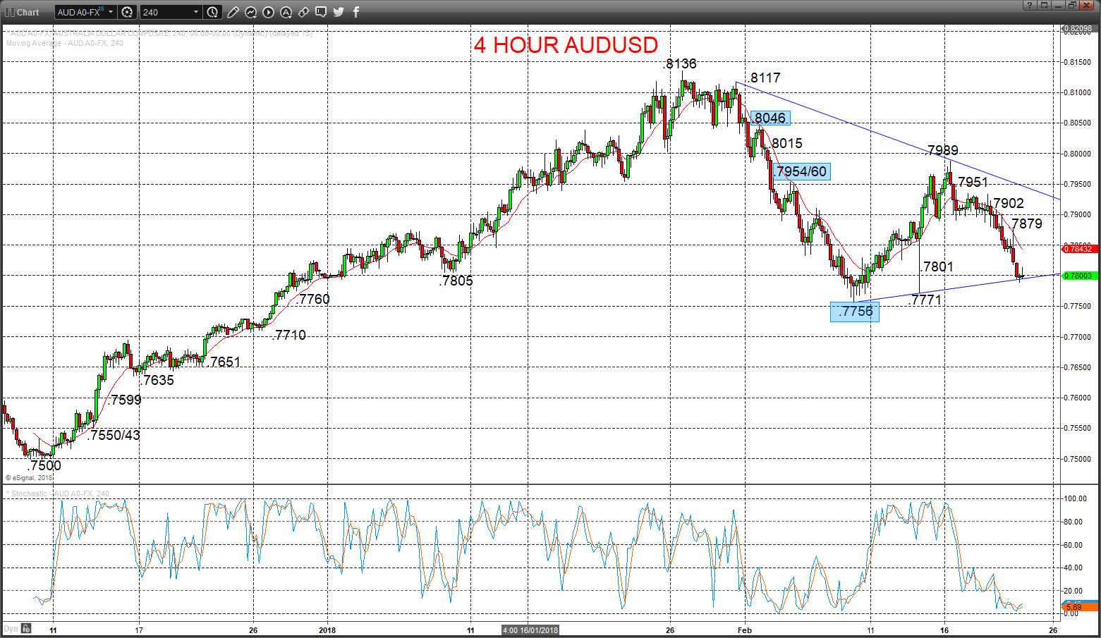This screenshot has height=638, width=1101.
Task: Click the .7500 low annotation
Action: [44, 465]
